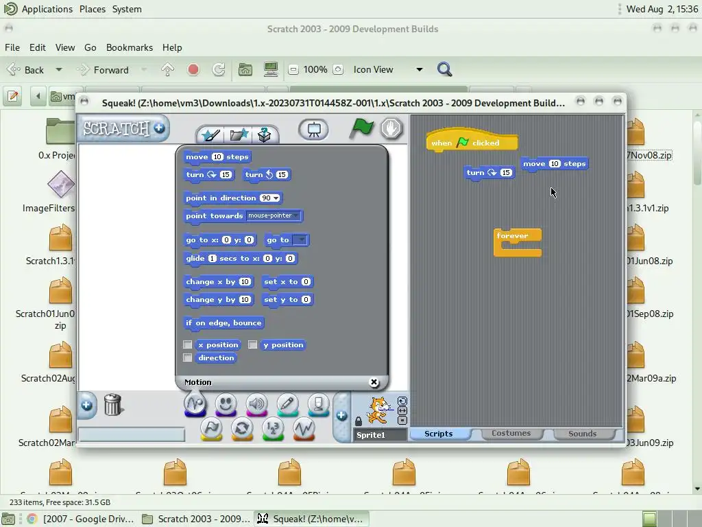Click the forever block in scripts area
The image size is (702, 527).
pyautogui.click(x=518, y=242)
